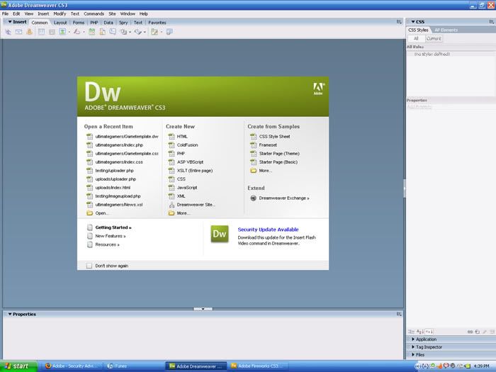496x372 pixels.
Task: Switch to iTunes in the taskbar
Action: click(x=133, y=366)
